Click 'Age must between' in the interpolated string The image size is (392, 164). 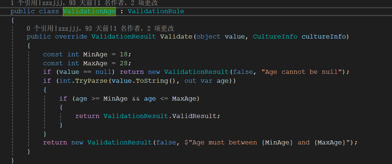tap(225, 143)
